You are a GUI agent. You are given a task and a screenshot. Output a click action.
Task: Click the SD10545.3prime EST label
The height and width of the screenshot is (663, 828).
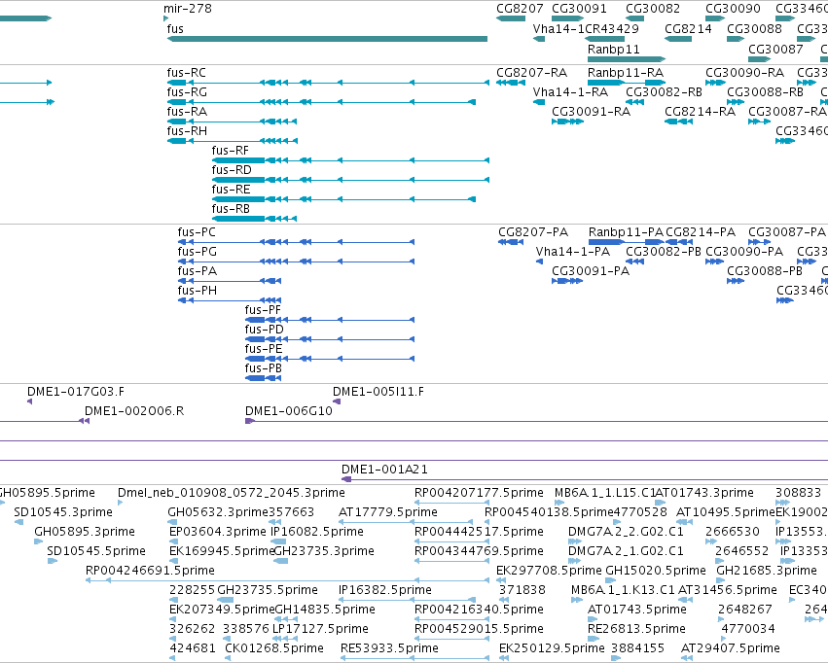coord(63,512)
